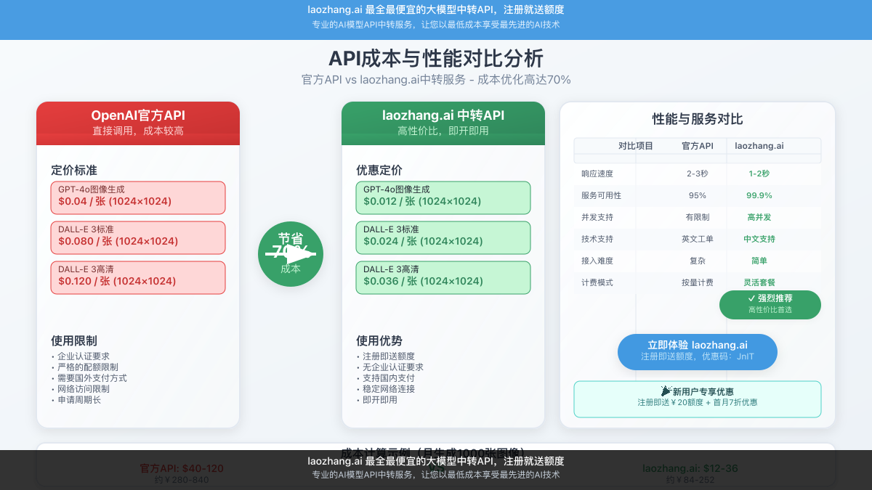Click the 立即体验 laozhang.ai button
This screenshot has height=490, width=872.
coord(698,352)
